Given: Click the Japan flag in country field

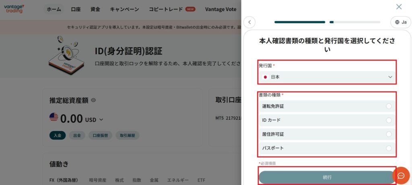Looking at the screenshot, I should click(x=265, y=77).
